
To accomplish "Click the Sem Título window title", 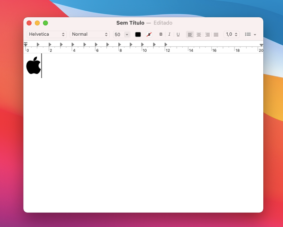I will pos(130,23).
